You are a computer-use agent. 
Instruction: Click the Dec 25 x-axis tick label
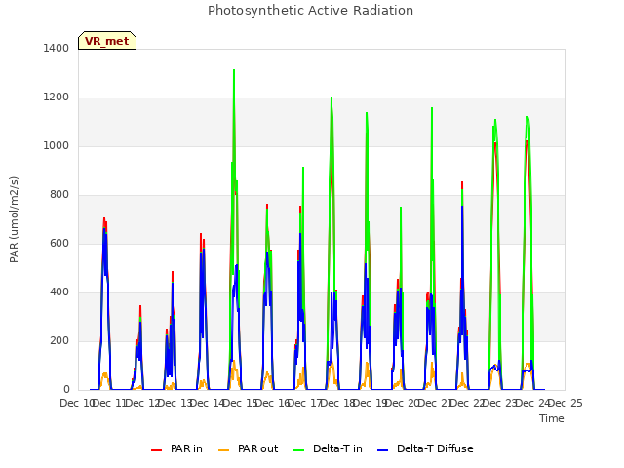[566, 403]
